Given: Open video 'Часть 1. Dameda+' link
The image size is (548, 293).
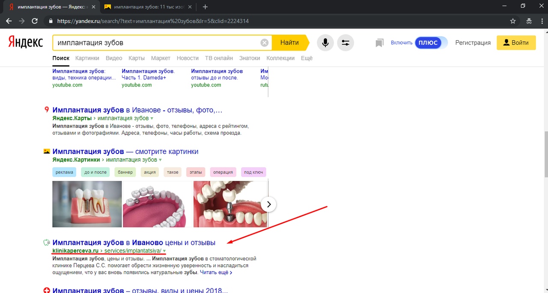Looking at the screenshot, I should pos(148,74).
